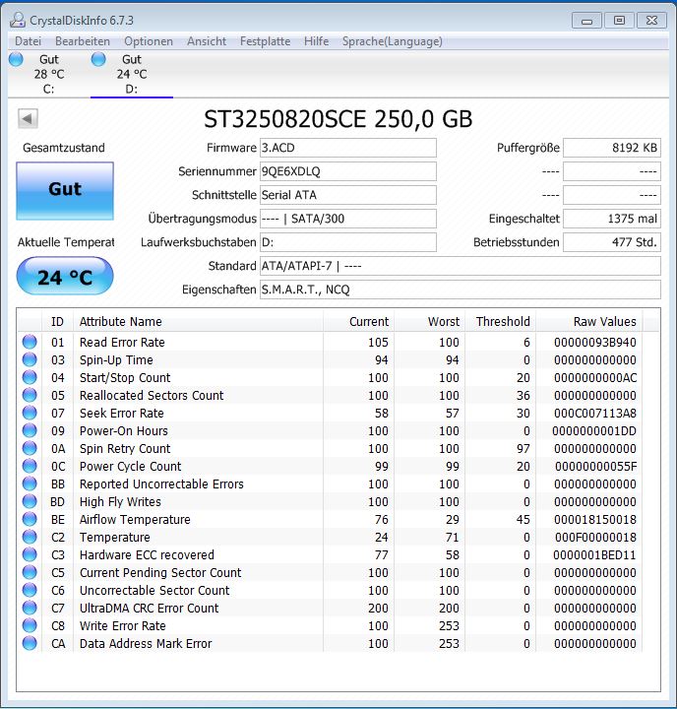
Task: Click the Eingeschaltet value 1375 mal
Action: tap(612, 219)
